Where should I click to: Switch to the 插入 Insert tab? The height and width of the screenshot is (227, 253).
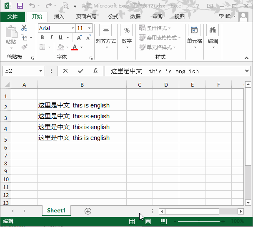tap(59, 17)
